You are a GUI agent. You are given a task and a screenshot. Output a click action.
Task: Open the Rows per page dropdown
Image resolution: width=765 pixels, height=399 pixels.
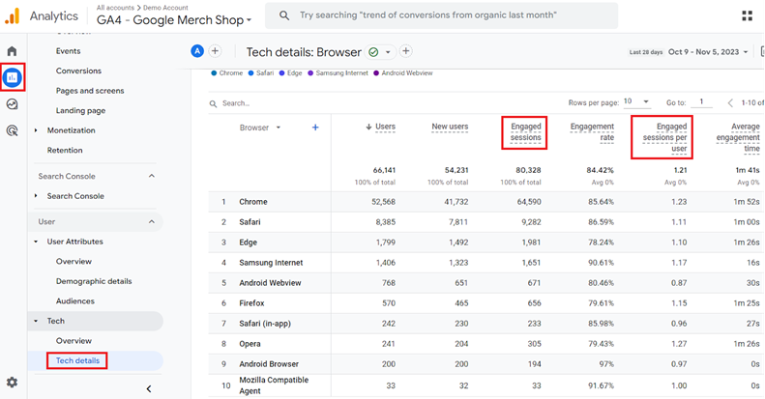(636, 101)
